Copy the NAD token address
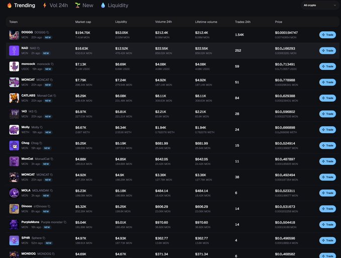Viewport: 341px width, 258px height. pos(38,48)
